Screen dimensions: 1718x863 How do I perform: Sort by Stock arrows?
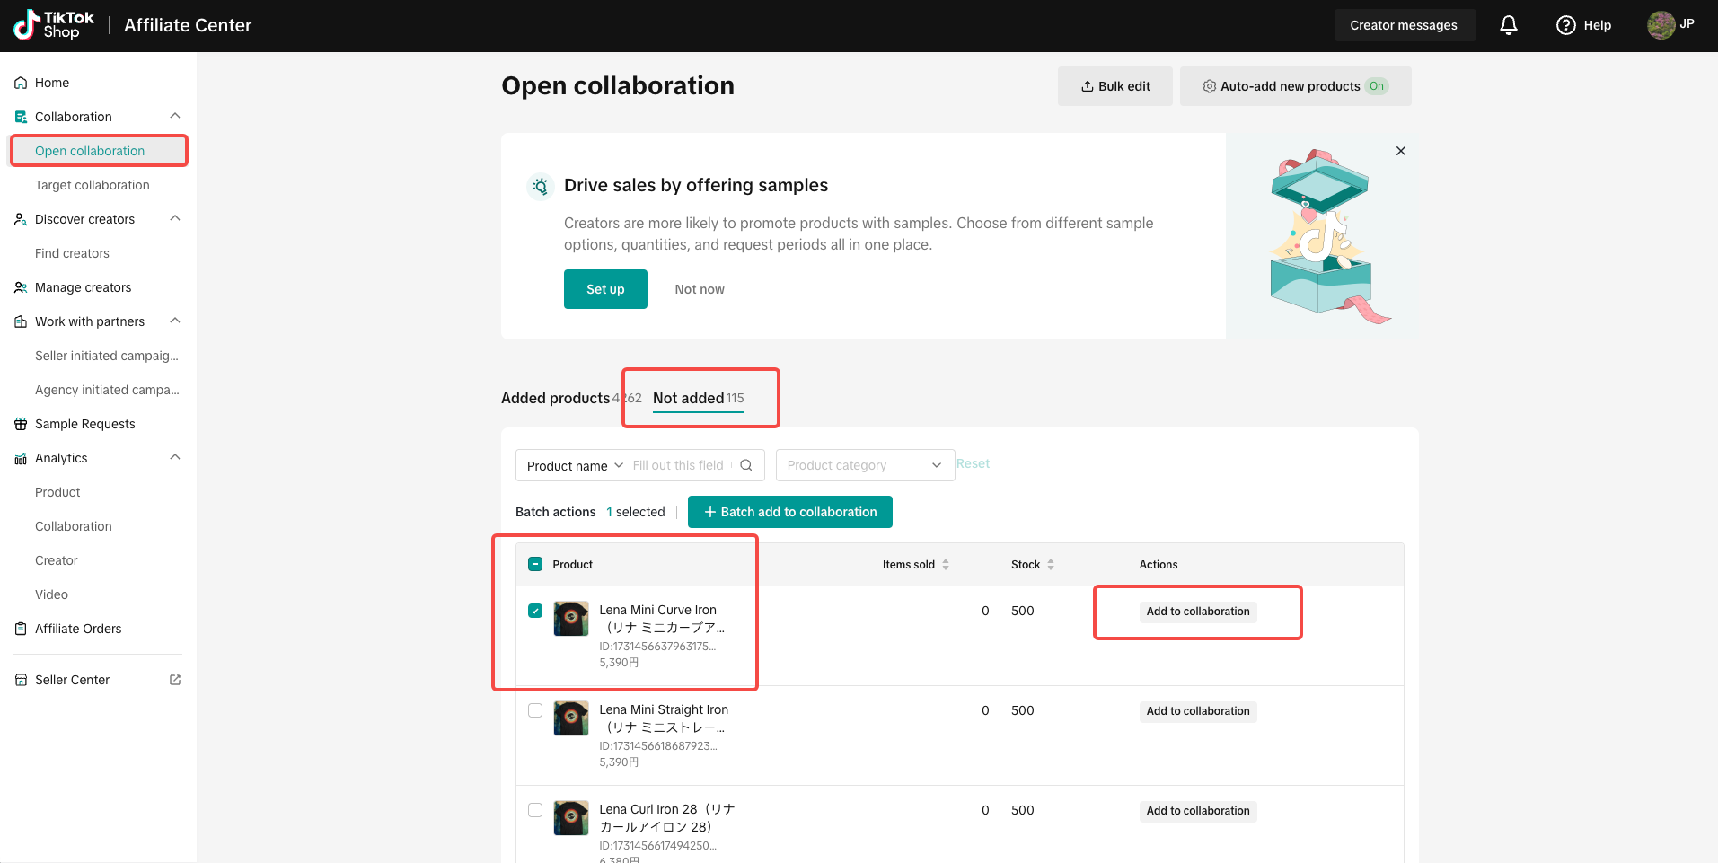click(x=1051, y=565)
